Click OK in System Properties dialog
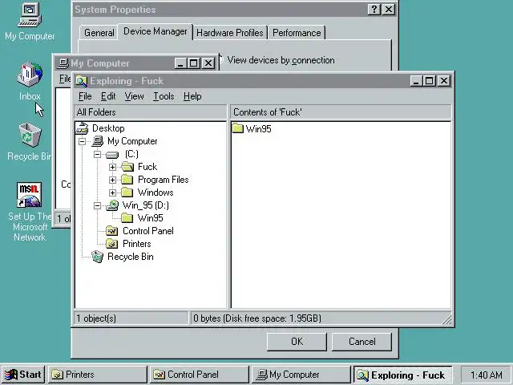 pos(297,342)
